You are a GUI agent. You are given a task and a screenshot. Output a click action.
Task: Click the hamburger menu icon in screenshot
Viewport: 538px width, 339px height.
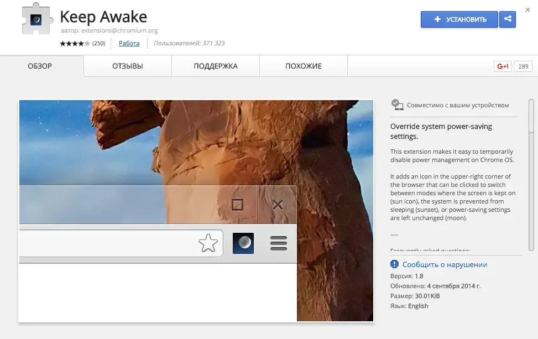[278, 243]
